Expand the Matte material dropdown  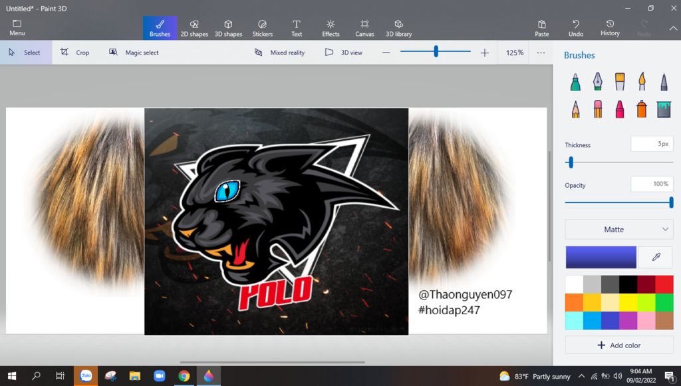point(619,230)
